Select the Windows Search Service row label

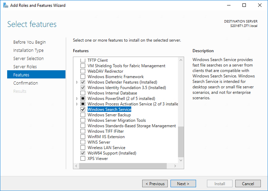[x=109, y=109]
